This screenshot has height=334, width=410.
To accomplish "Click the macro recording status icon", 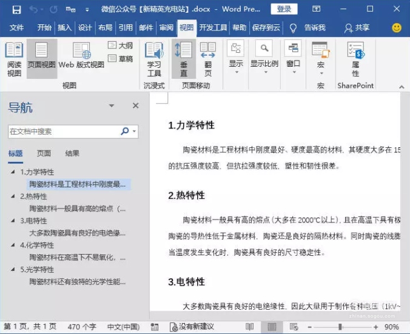I will coord(155,327).
